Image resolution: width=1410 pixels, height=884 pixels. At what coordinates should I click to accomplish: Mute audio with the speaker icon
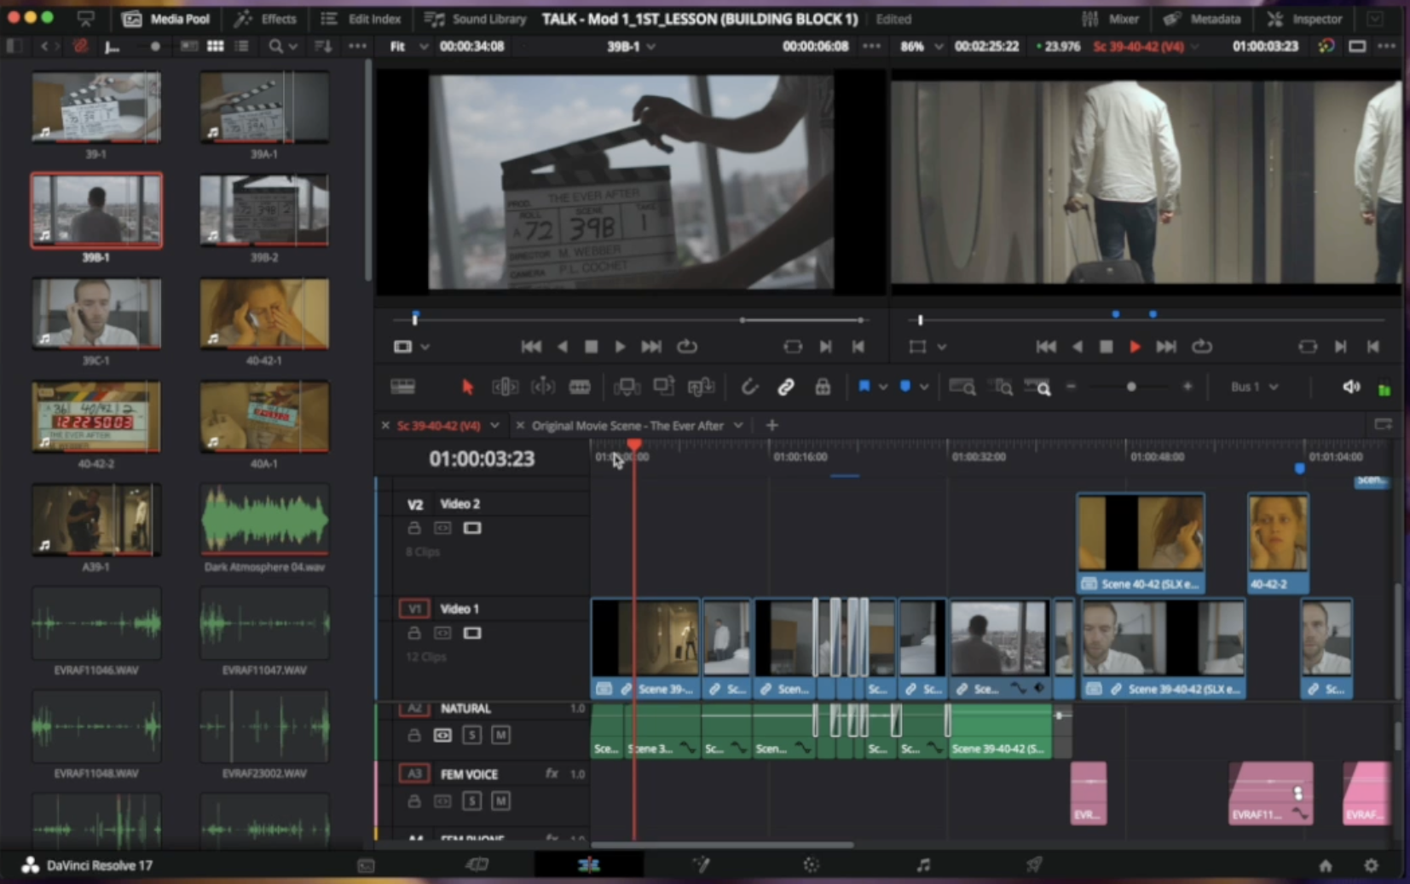coord(1351,387)
